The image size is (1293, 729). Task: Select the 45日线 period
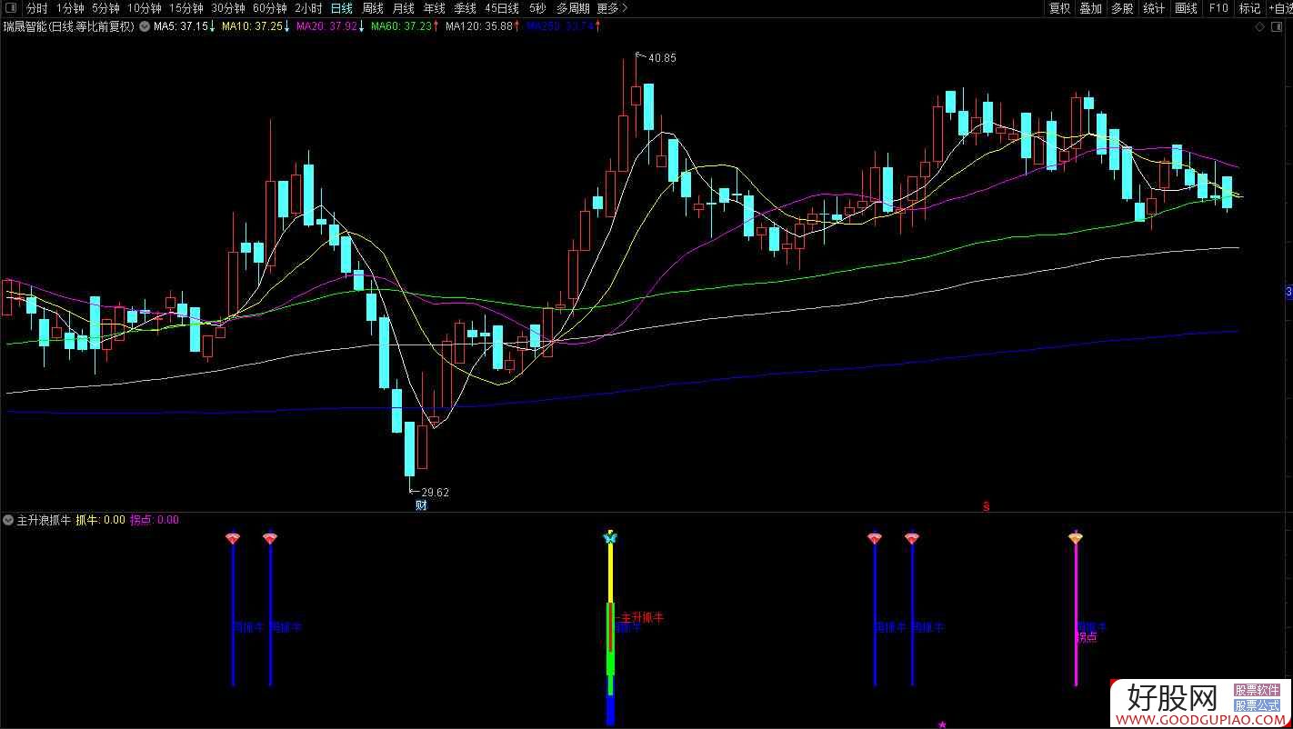(x=502, y=8)
